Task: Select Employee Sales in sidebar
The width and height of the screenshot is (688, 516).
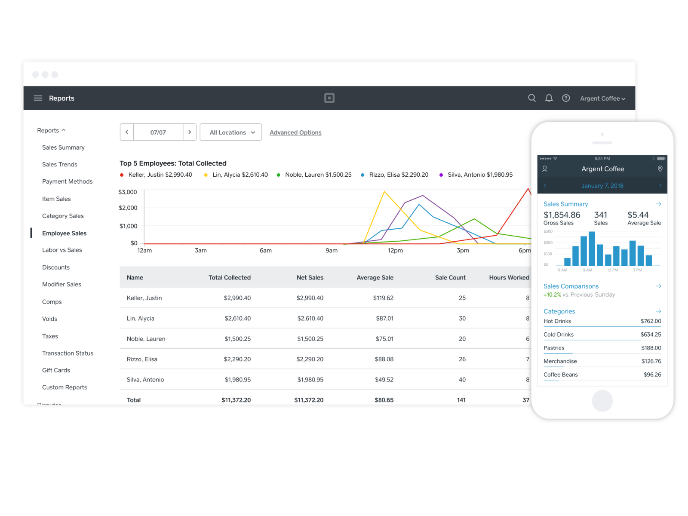Action: [64, 233]
